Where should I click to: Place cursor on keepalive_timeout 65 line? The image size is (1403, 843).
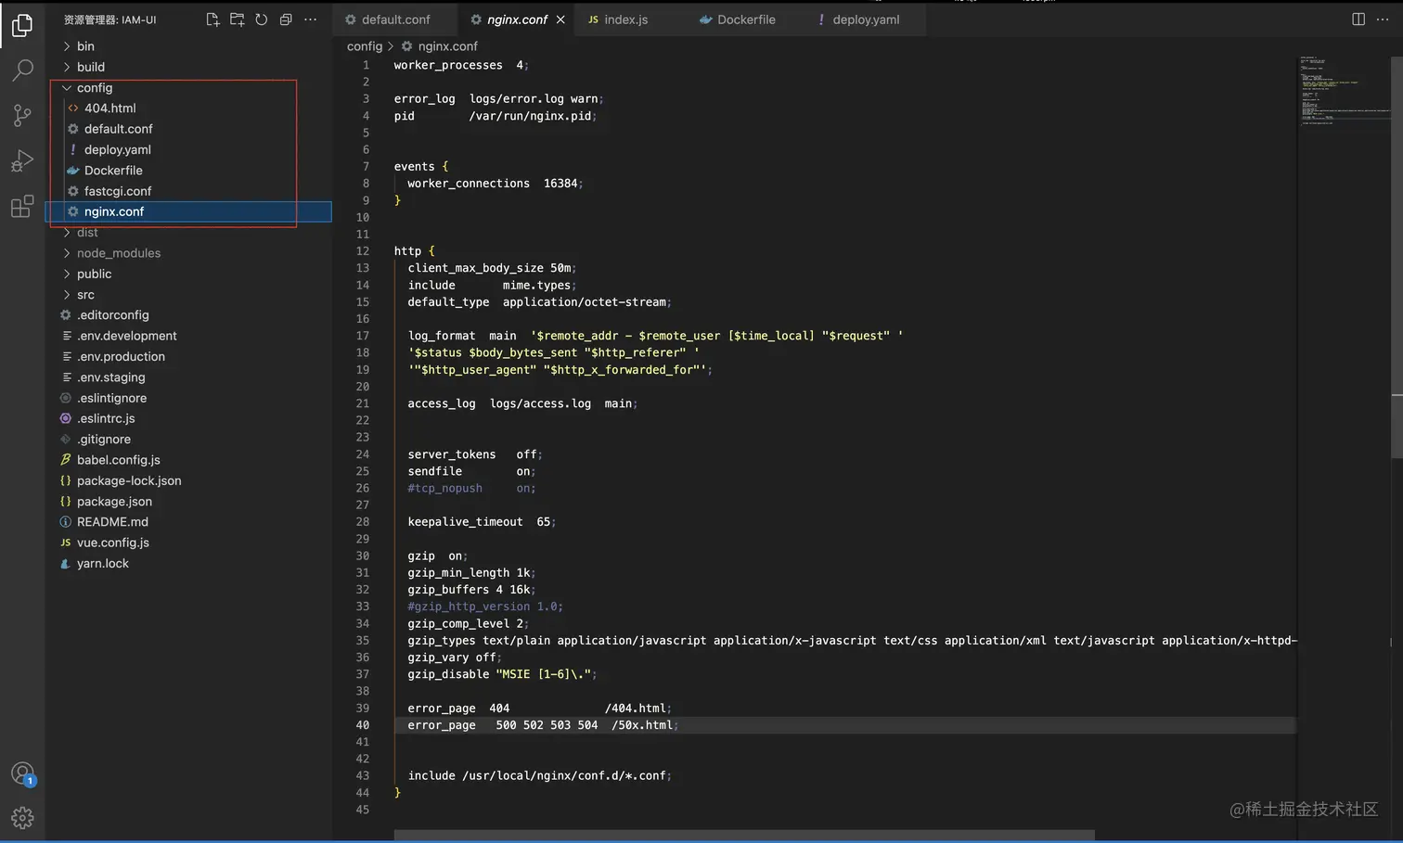482,522
